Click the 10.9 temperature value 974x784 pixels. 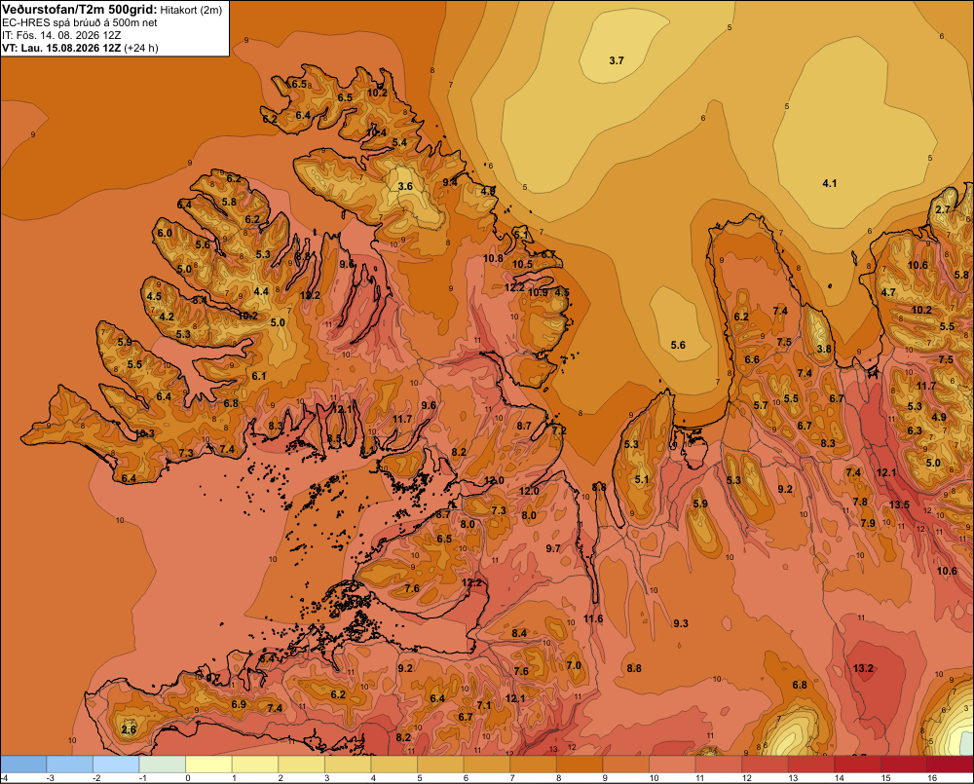[538, 292]
